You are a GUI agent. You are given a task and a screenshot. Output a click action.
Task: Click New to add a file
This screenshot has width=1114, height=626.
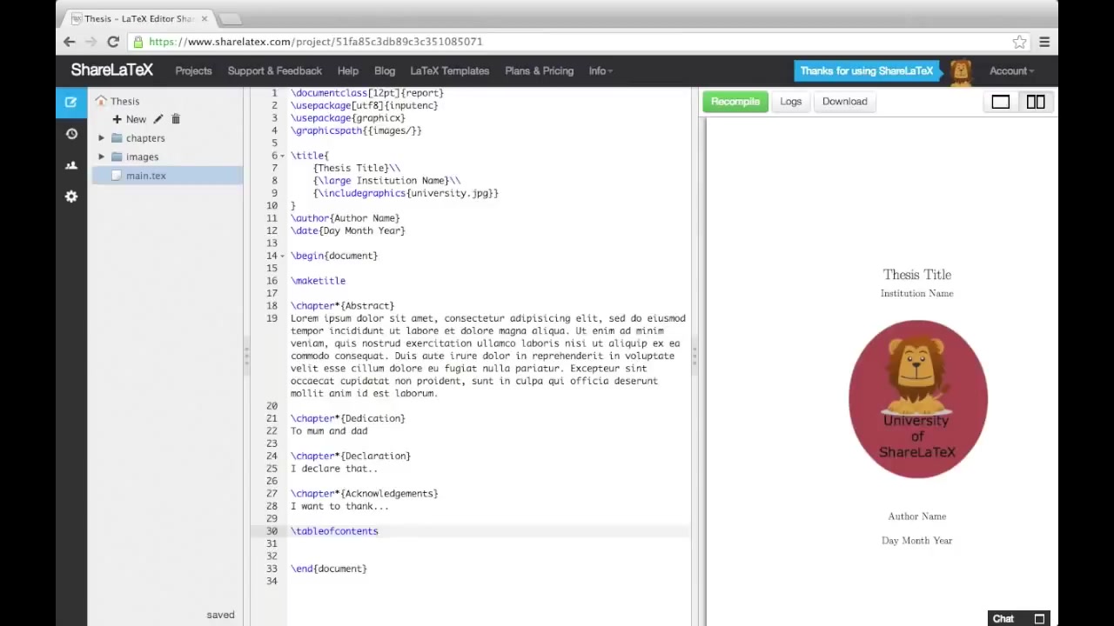[129, 119]
